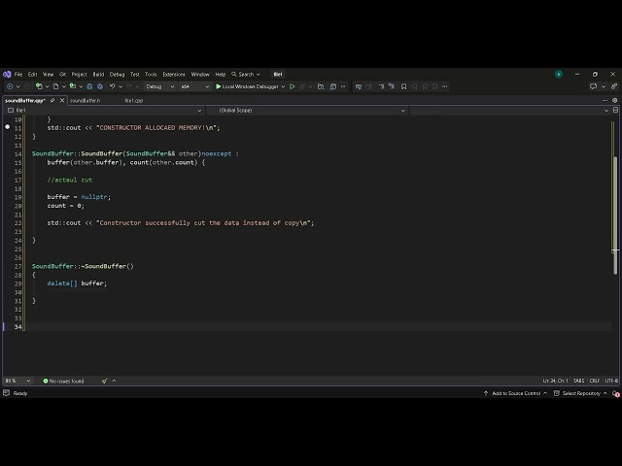Switch to the file1.cpp tab
The image size is (622, 466).
(134, 101)
